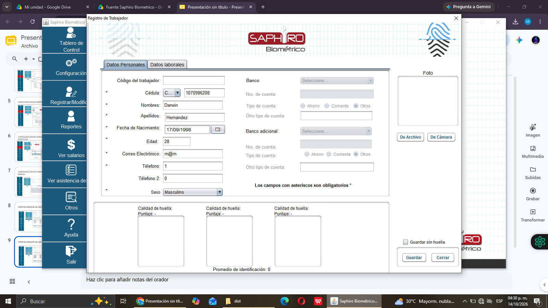
Task: Open Subidas folder in Slides side panel
Action: point(533,173)
